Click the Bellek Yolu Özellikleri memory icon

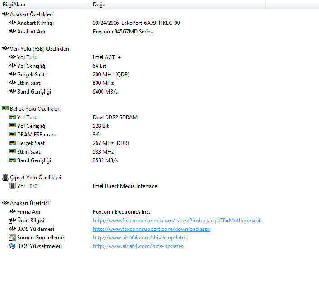pyautogui.click(x=5, y=108)
